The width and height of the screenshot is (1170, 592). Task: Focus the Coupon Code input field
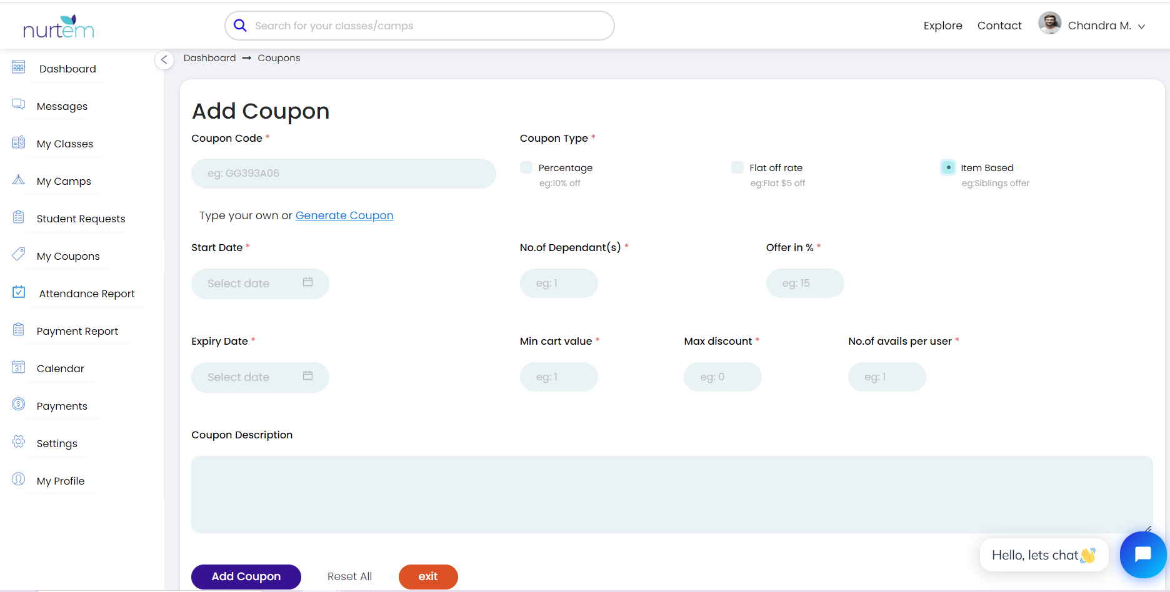(343, 174)
